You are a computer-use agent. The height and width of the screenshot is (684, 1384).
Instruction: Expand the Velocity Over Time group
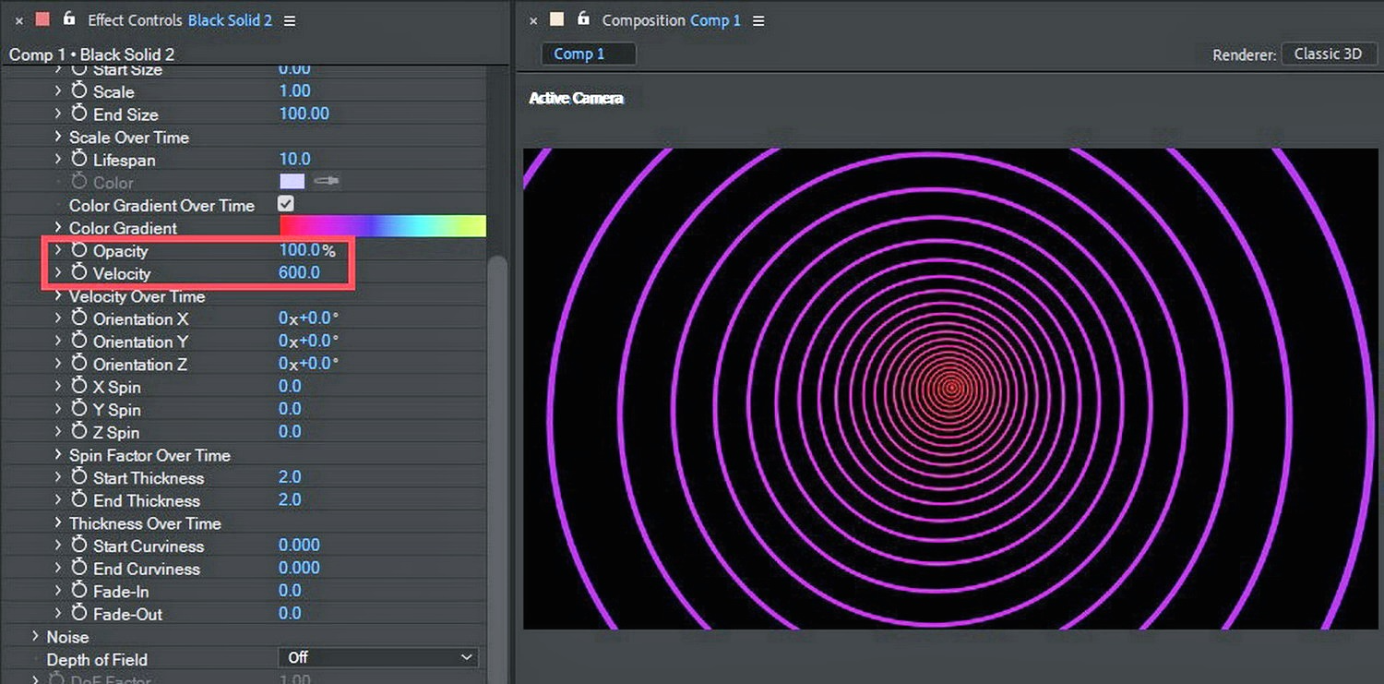(57, 295)
